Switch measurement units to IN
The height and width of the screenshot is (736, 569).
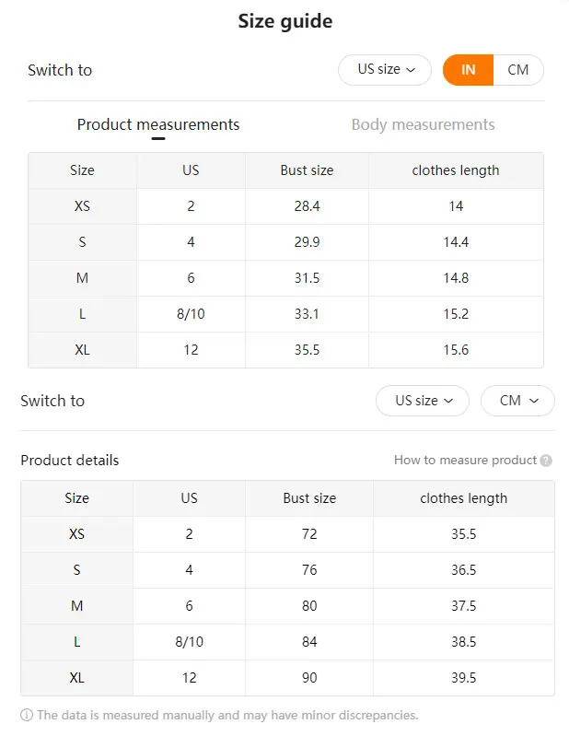pyautogui.click(x=469, y=70)
